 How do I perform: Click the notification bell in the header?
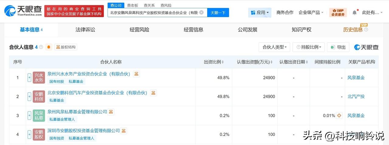[355, 12]
